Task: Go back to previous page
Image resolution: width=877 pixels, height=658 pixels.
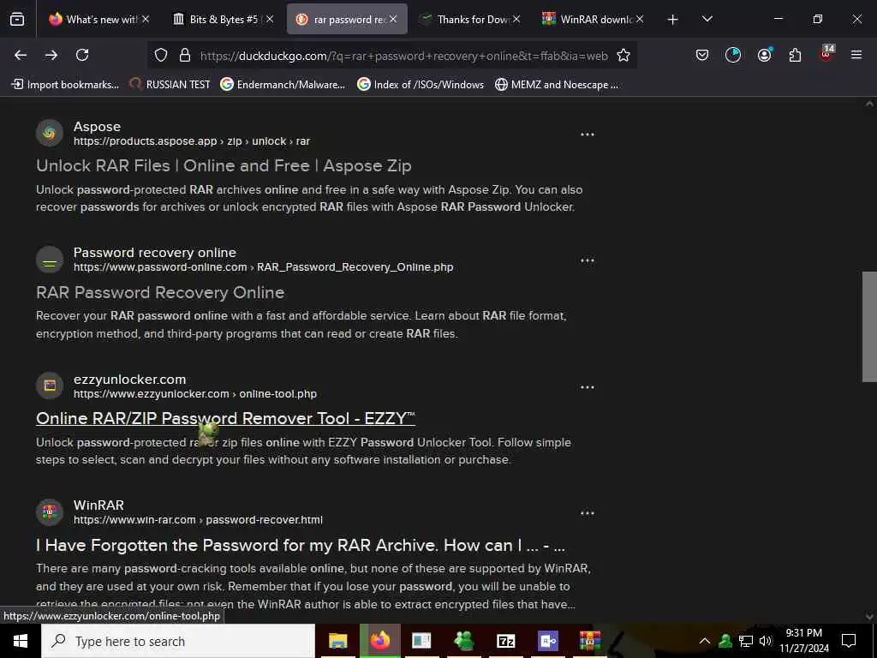Action: coord(21,55)
